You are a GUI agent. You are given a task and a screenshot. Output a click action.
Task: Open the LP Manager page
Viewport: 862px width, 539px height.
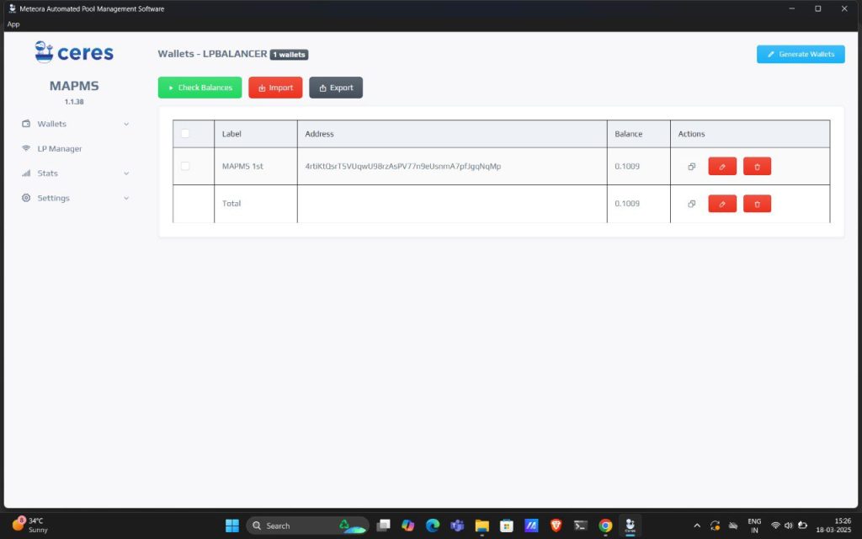75,148
